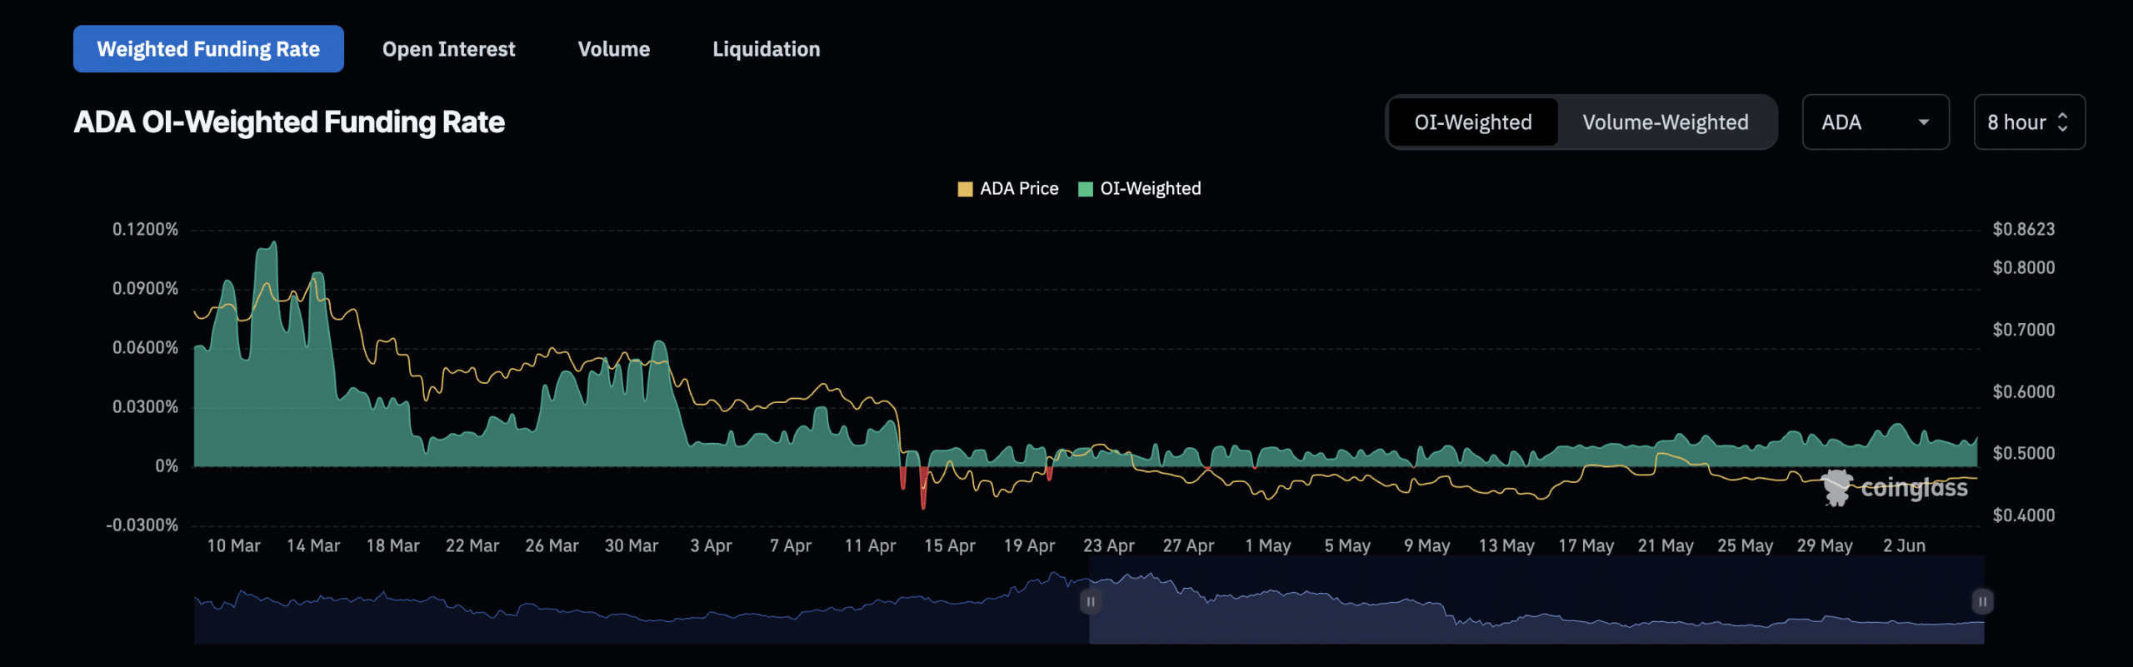The image size is (2133, 667).
Task: Select the OI-Weighted toggle option
Action: [x=1472, y=122]
